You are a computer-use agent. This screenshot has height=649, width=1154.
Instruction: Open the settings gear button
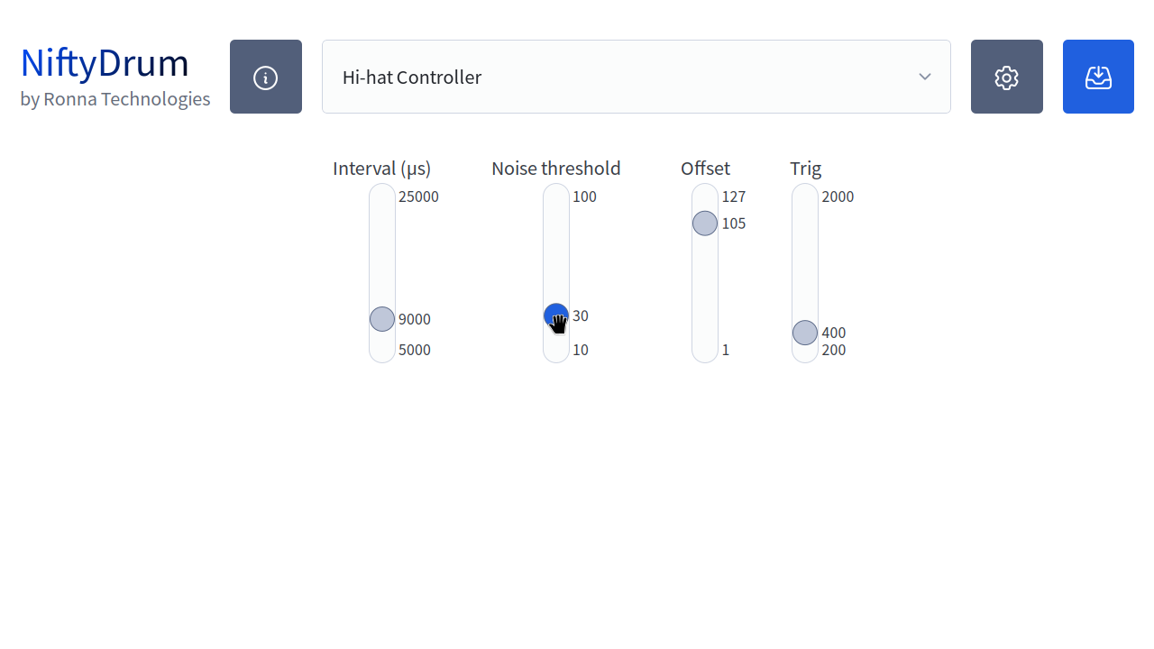pyautogui.click(x=1006, y=77)
